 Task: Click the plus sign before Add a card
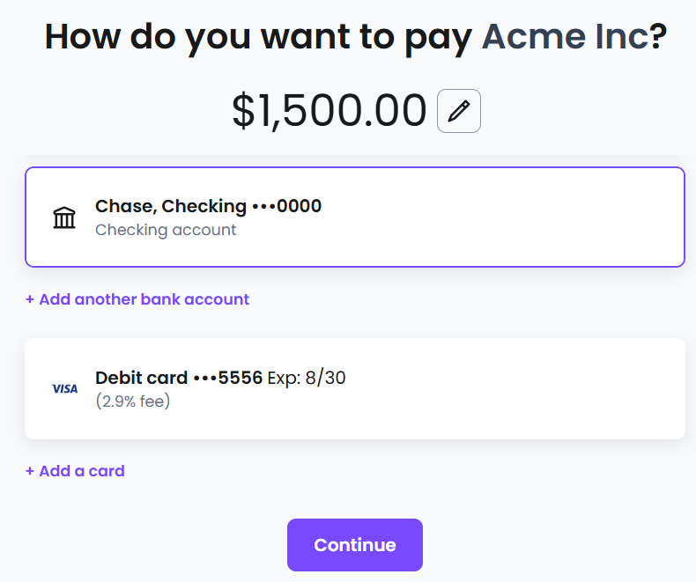30,471
